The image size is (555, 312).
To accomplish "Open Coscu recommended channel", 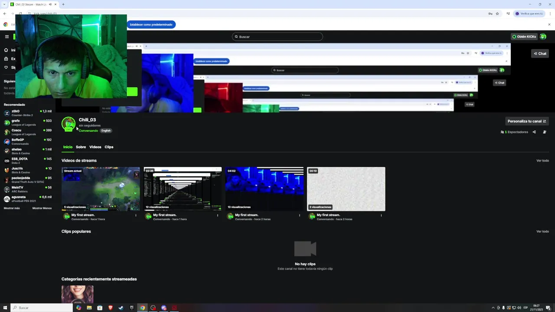I will coord(28,132).
